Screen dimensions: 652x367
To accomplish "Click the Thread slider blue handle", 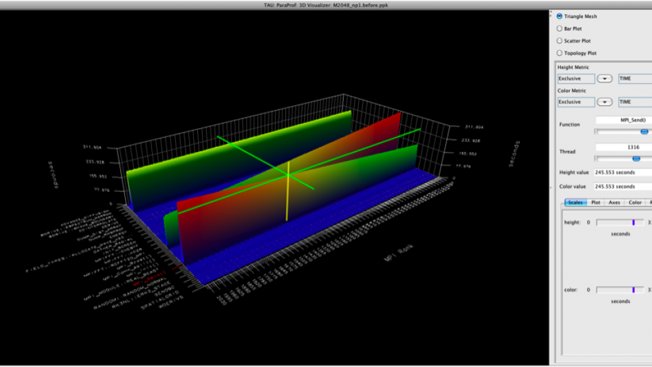I will 636,158.
